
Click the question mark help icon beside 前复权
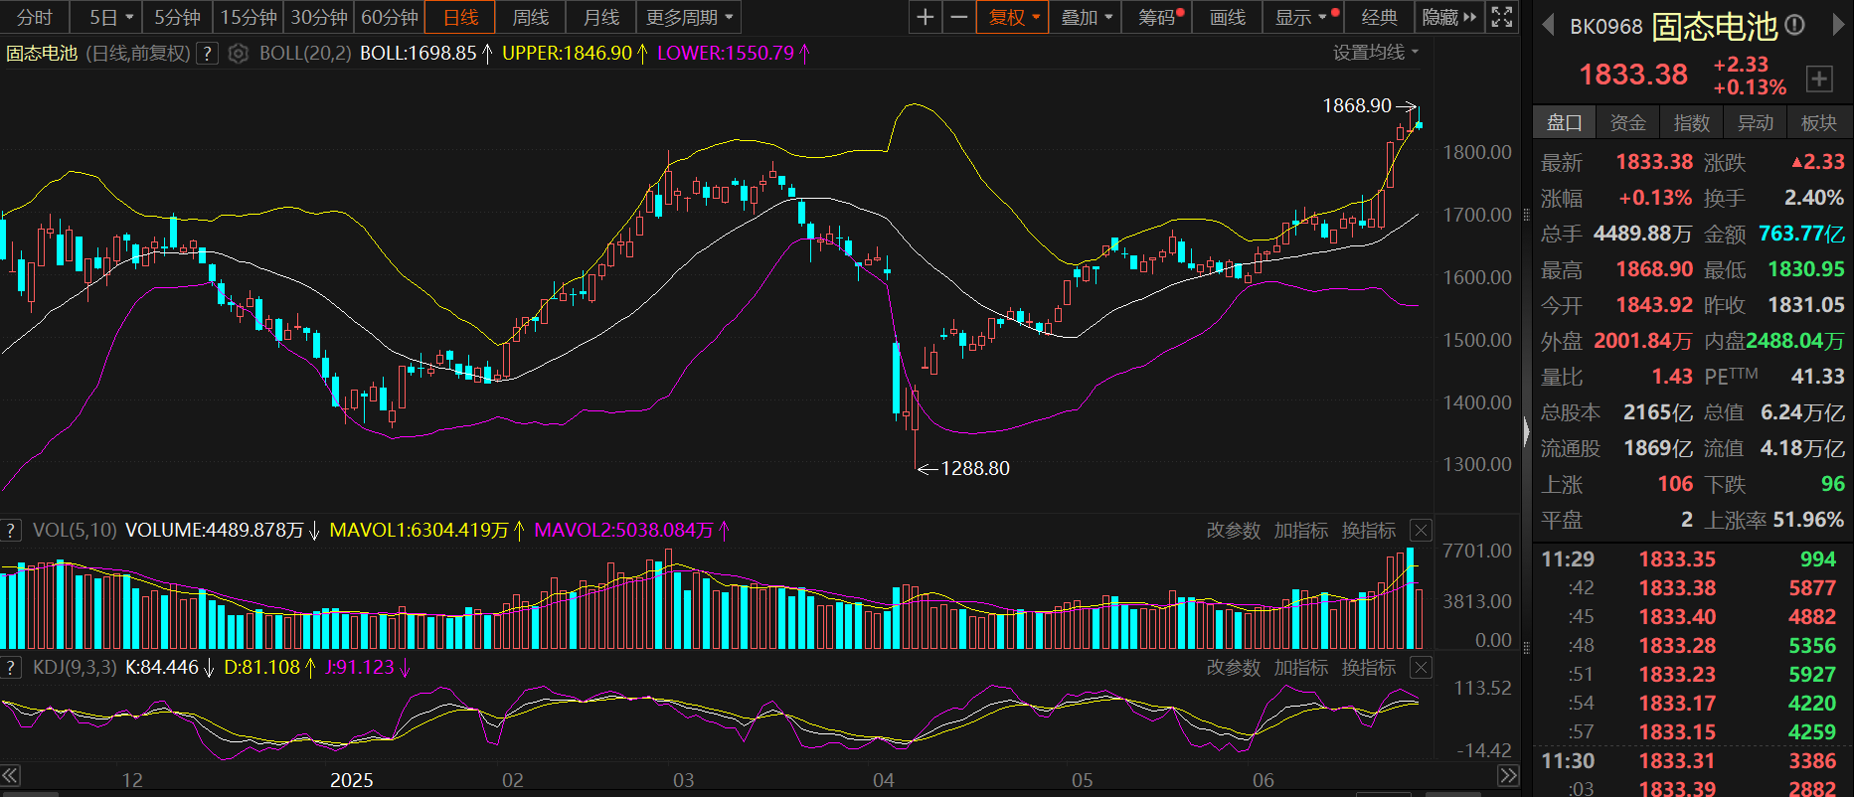point(207,54)
